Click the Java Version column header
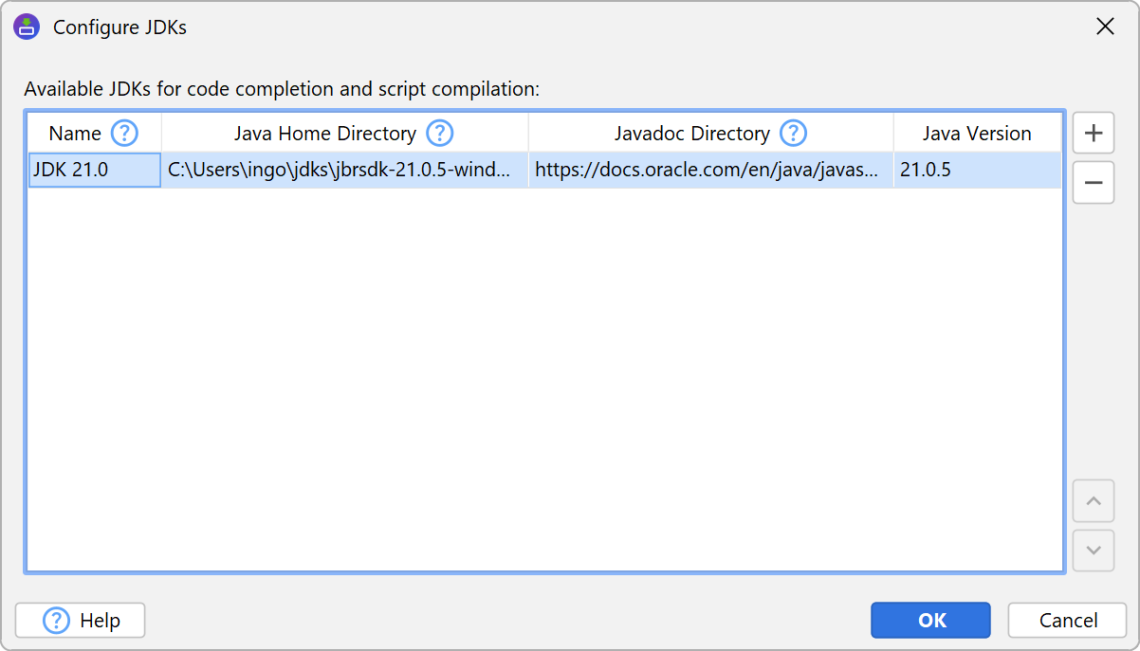 coord(977,134)
